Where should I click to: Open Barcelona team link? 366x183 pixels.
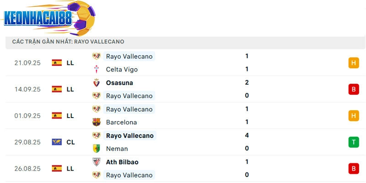point(121,122)
